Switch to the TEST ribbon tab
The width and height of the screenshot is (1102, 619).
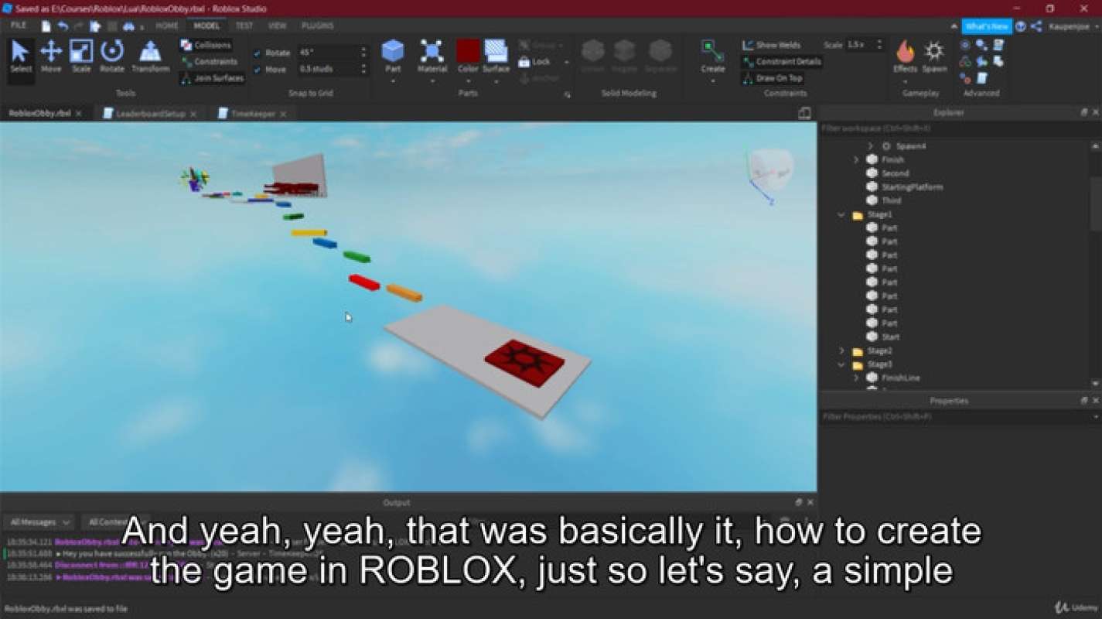245,26
